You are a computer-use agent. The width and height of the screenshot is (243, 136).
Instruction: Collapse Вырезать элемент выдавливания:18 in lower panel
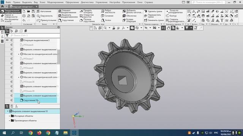(x=8, y=111)
